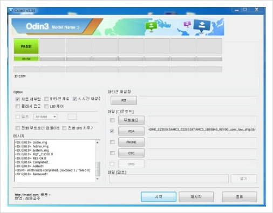The image size is (273, 213).
Task: Tick the bootloader file checkbox
Action: coord(112,120)
